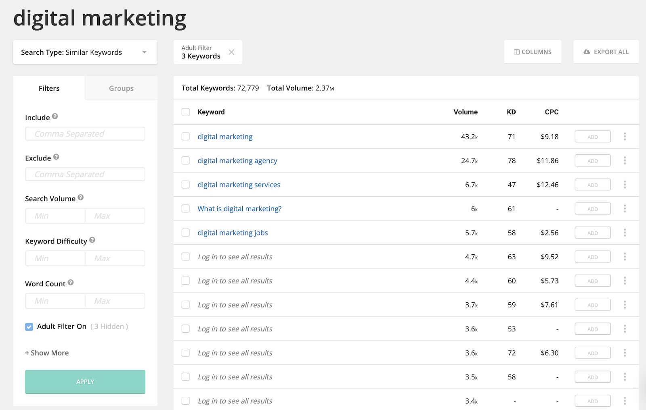Image resolution: width=646 pixels, height=410 pixels.
Task: Switch to the Groups tab
Action: pos(121,88)
